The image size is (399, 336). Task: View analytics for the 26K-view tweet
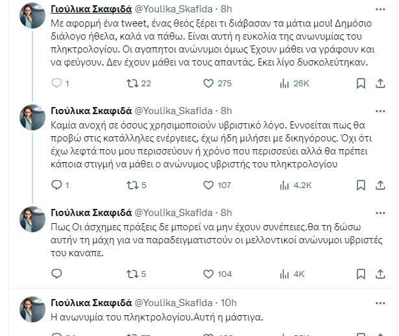click(x=284, y=83)
